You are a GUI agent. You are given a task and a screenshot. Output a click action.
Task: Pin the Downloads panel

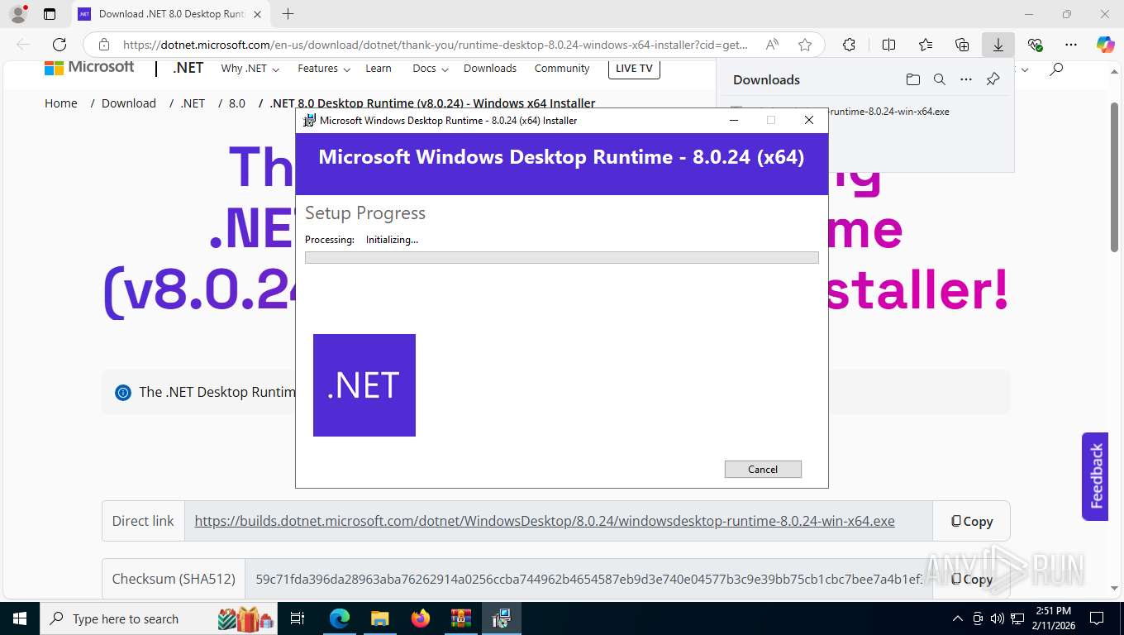click(x=993, y=79)
